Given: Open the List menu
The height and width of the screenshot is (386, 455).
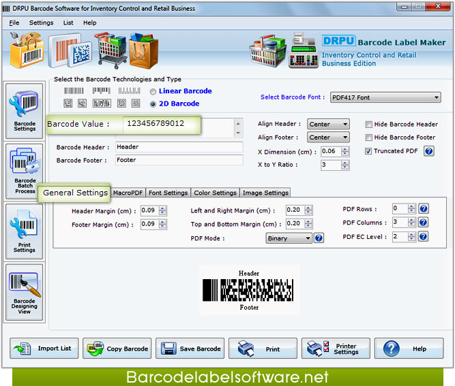Looking at the screenshot, I should pyautogui.click(x=68, y=23).
